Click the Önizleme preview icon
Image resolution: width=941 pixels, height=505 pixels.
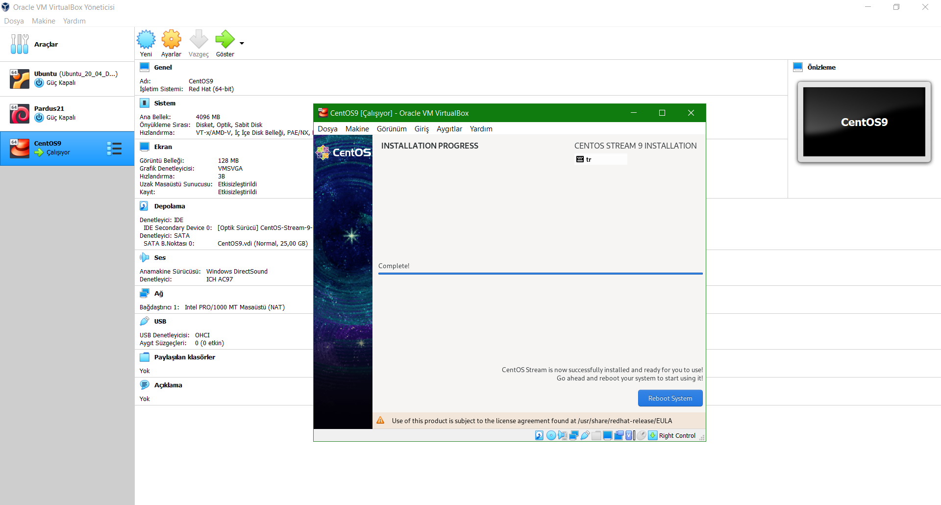tap(798, 67)
